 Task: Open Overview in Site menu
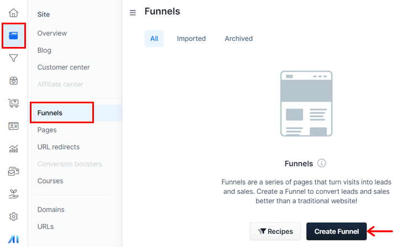click(52, 33)
